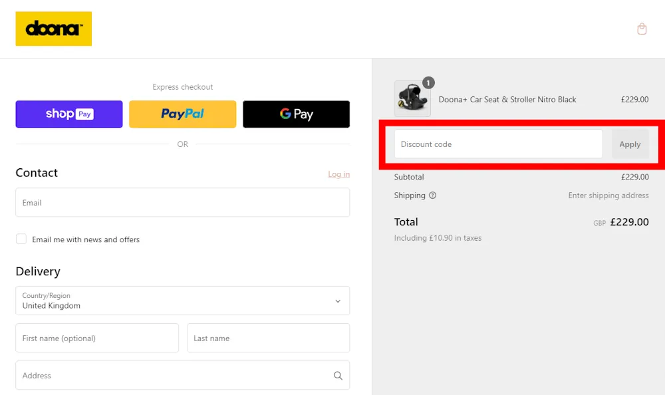Click the 'Express checkout' heading text
This screenshot has width=665, height=395.
(x=183, y=87)
